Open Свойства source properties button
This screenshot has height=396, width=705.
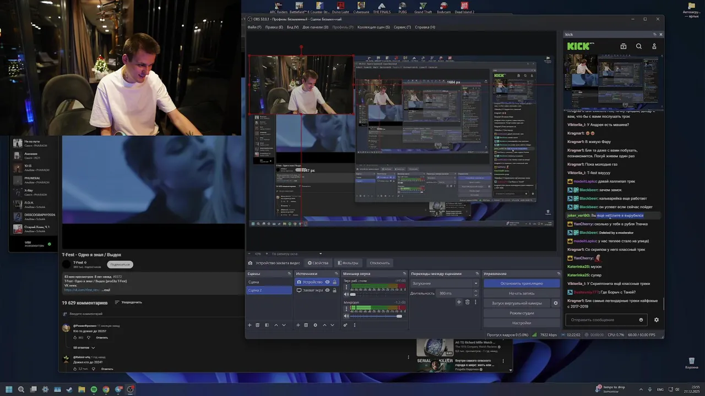coord(318,263)
